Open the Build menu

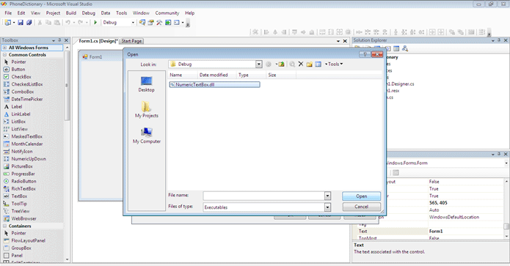[x=71, y=13]
